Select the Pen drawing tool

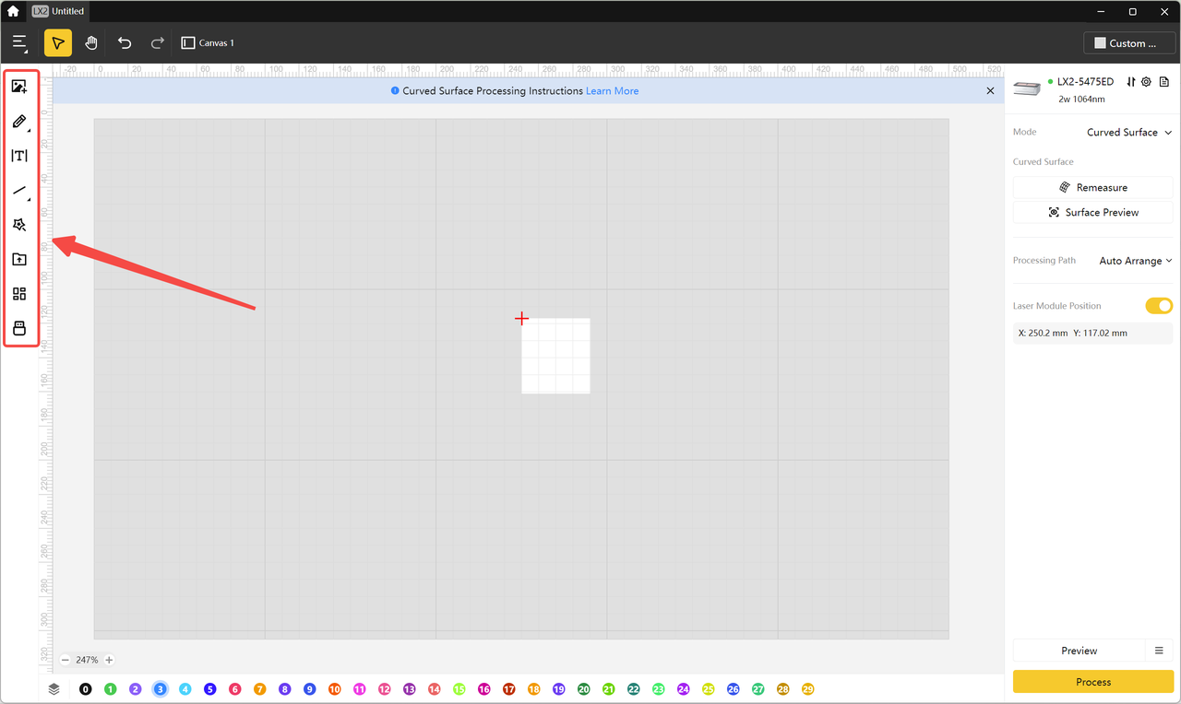click(x=19, y=122)
